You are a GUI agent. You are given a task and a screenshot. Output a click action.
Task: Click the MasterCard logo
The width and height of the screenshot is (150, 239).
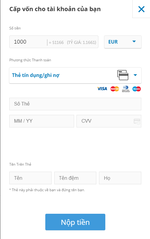(115, 89)
